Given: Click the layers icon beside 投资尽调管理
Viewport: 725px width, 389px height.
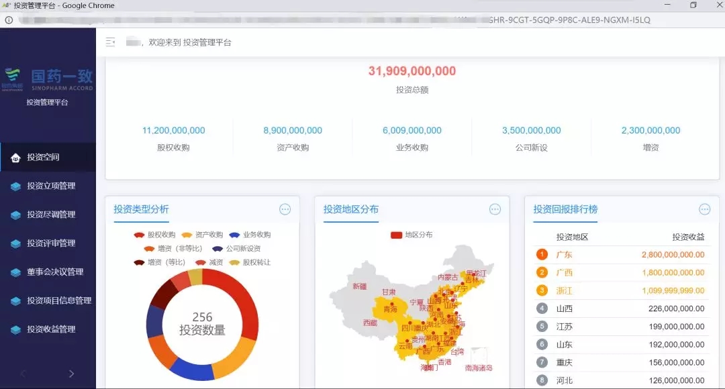Looking at the screenshot, I should coord(15,215).
